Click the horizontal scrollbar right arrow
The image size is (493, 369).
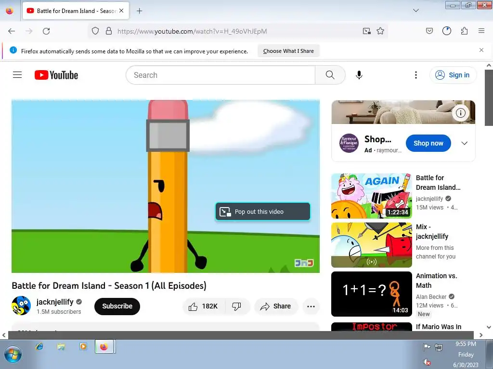(x=481, y=335)
